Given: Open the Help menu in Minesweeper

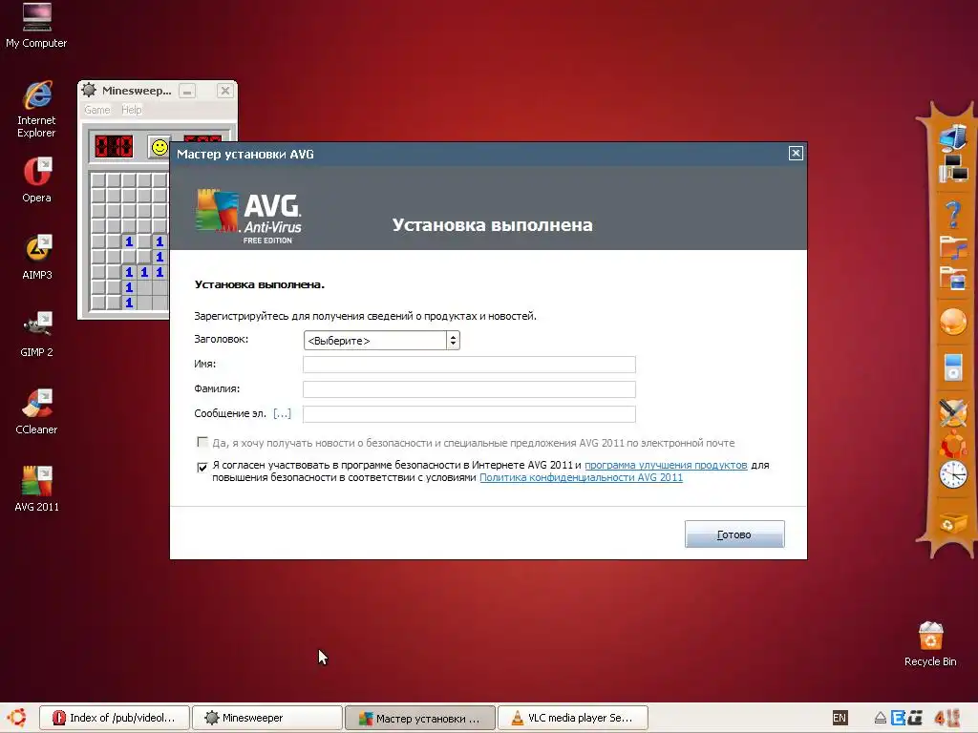Looking at the screenshot, I should [x=132, y=110].
